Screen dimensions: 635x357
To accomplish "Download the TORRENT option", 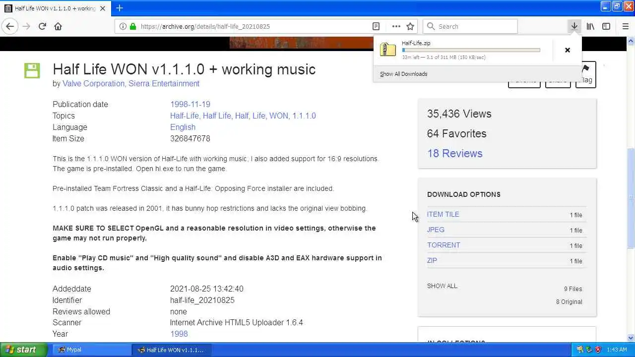I will [x=444, y=245].
